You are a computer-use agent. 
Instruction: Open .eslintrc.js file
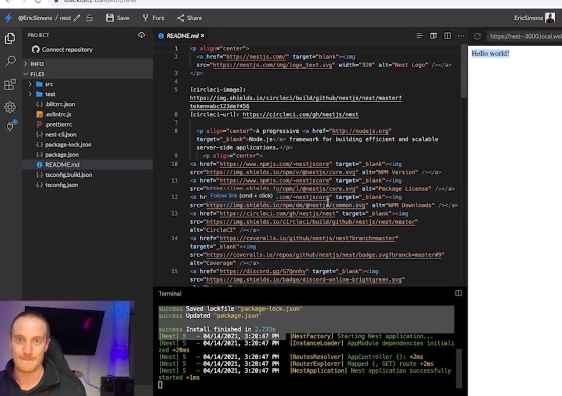[x=87, y=114]
